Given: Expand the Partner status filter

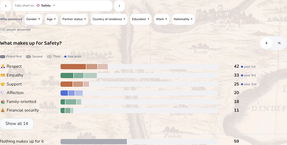Looking at the screenshot, I should click(x=74, y=19).
